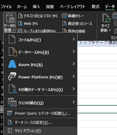Select row header 8
The image size is (117, 135).
point(2,87)
